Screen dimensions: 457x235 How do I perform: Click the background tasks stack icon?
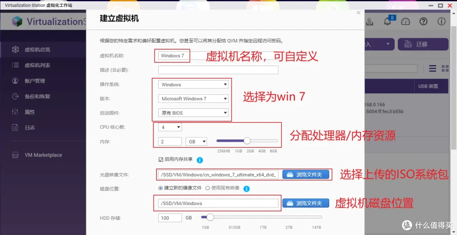click(369, 21)
